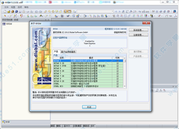Switch to the 客户合同和服务 tab
Image resolution: width=179 pixels, height=129 pixels.
[x=68, y=52]
